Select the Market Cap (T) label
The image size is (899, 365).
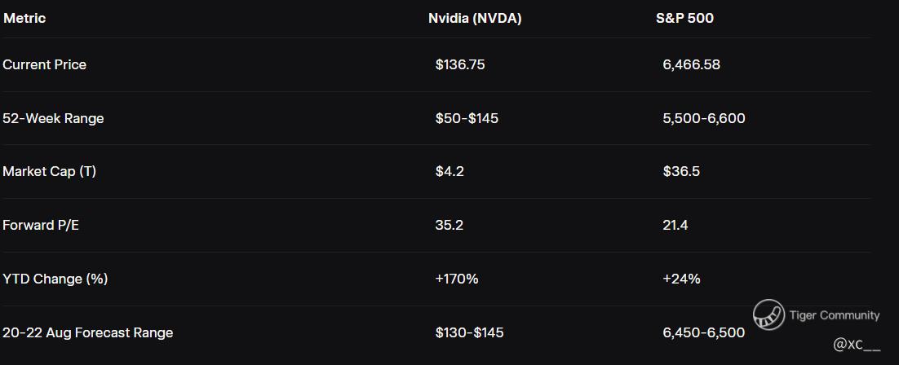[x=49, y=172]
